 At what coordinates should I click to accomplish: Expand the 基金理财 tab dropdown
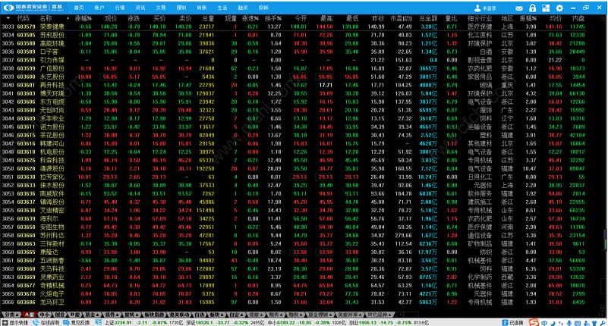click(x=331, y=315)
